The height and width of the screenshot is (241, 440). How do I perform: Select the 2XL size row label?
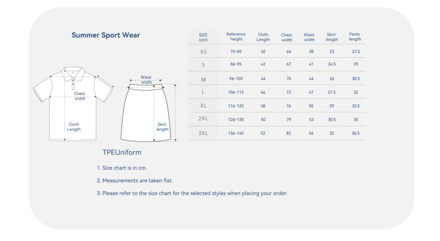click(203, 119)
